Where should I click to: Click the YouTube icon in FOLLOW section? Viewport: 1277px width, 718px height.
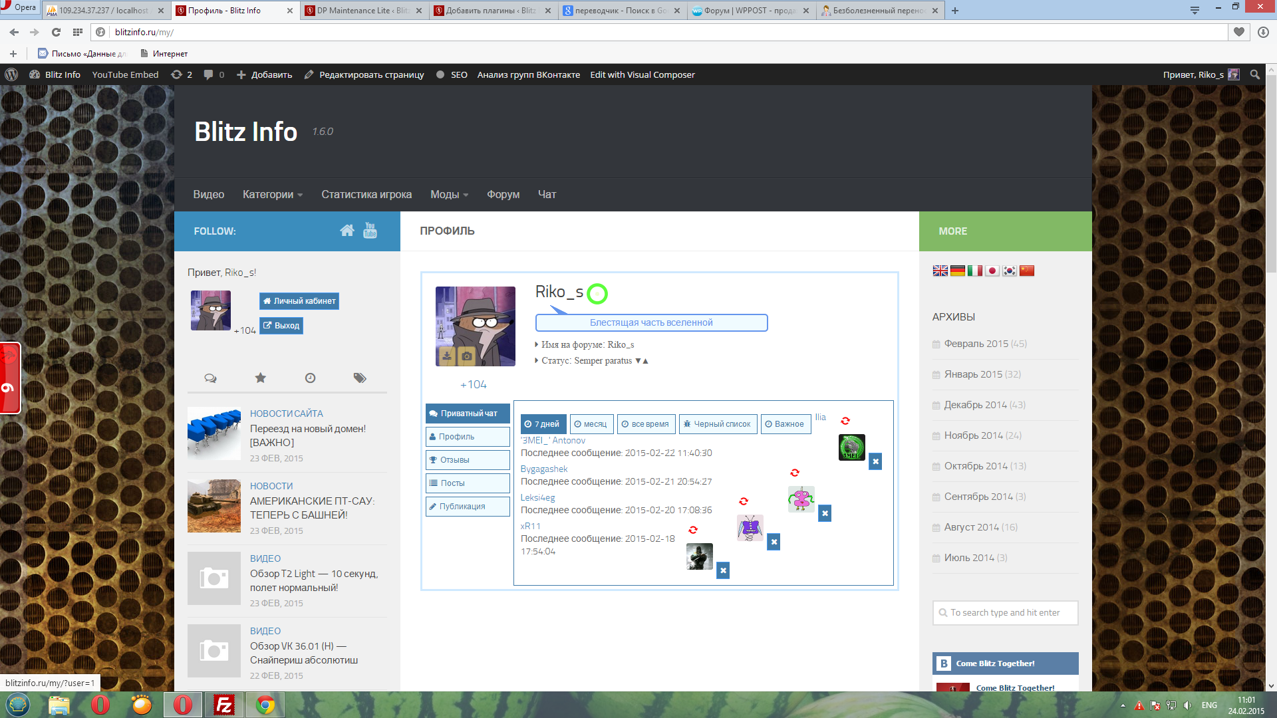(369, 231)
